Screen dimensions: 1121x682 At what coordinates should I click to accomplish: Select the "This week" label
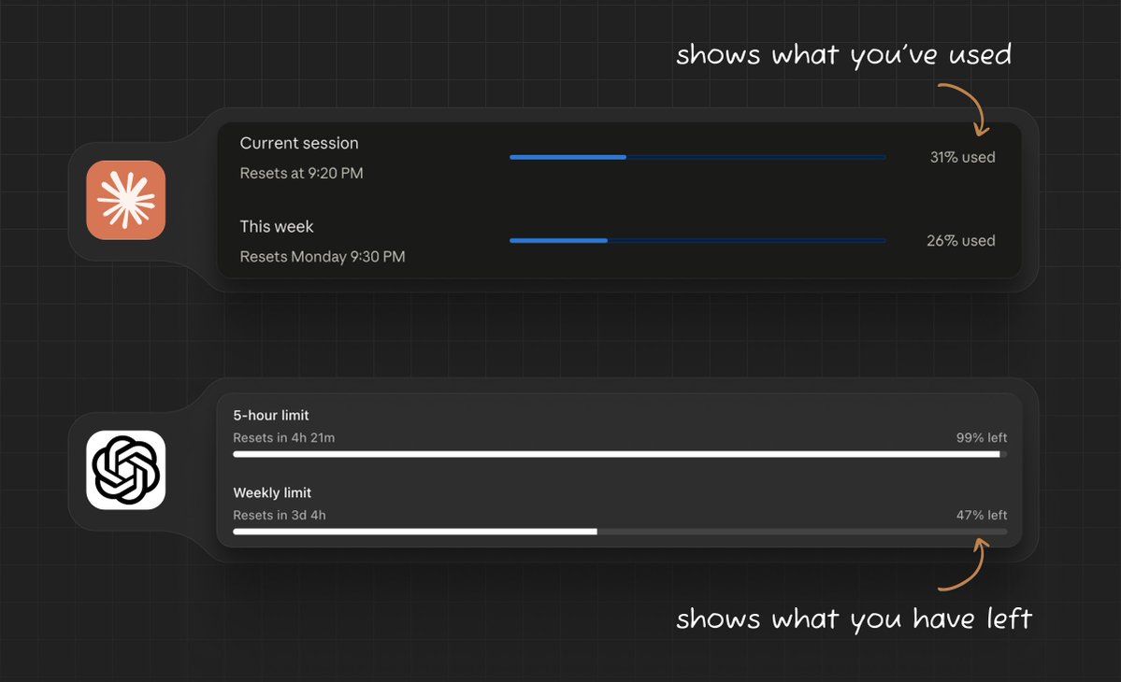(x=276, y=226)
